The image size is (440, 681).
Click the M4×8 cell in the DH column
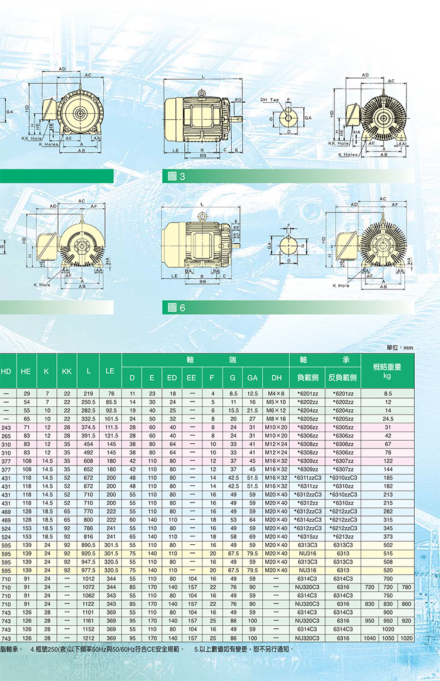pos(275,393)
